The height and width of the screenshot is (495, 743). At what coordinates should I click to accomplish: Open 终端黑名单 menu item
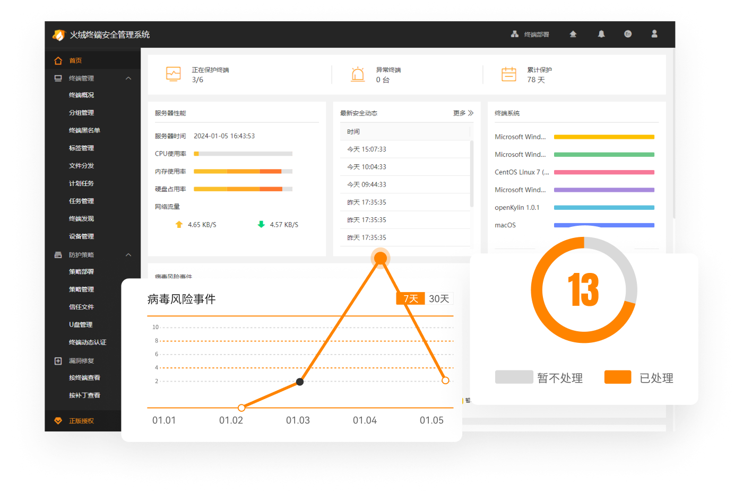[x=84, y=130]
